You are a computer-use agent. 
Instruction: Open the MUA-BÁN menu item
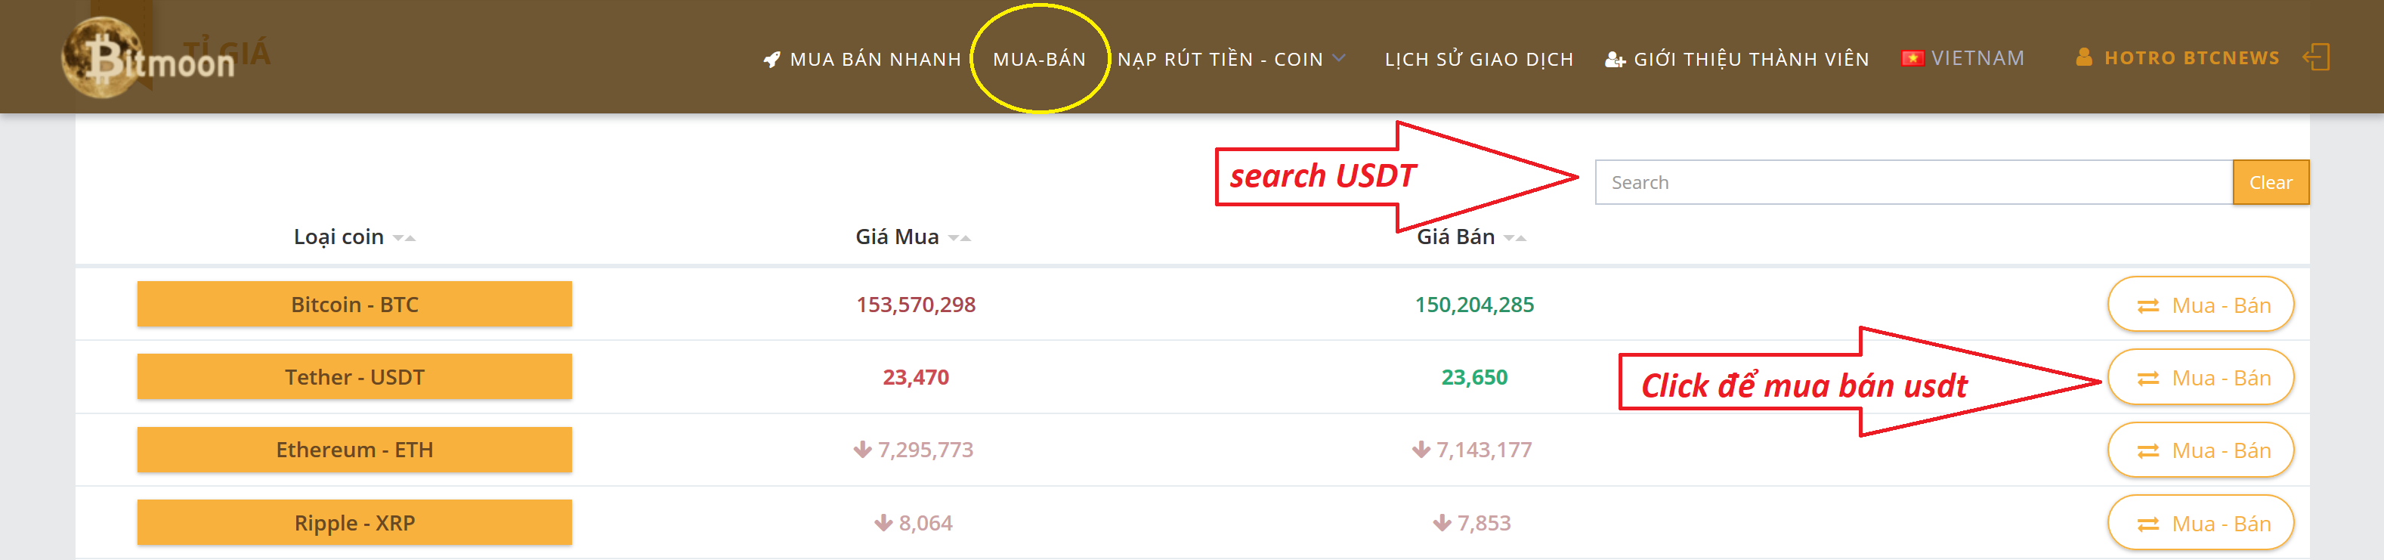point(1039,59)
